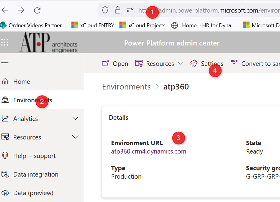Click the Type field label
280x202 pixels.
(x=118, y=168)
